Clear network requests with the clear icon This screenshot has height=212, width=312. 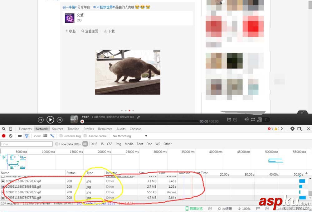click(x=11, y=136)
